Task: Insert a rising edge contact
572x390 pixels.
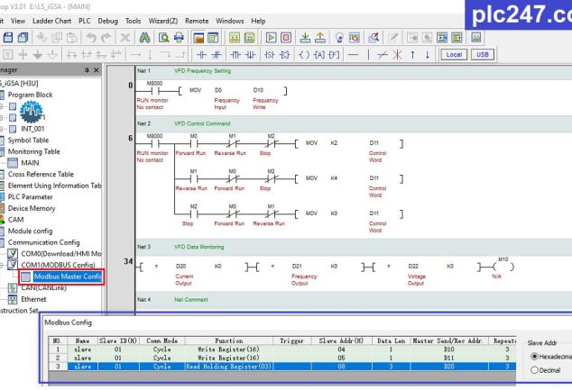Action: point(235,55)
